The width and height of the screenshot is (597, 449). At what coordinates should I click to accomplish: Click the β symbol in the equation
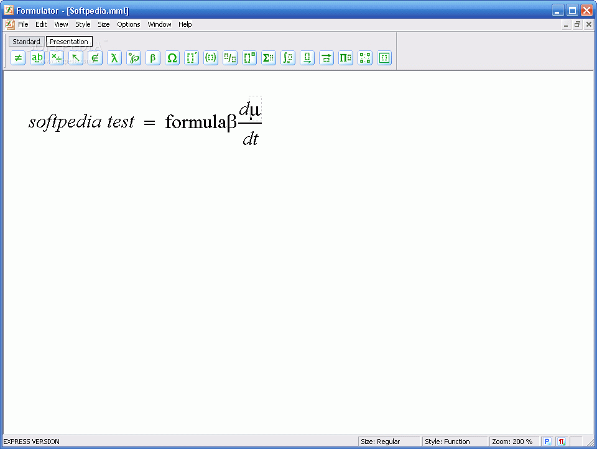(231, 123)
